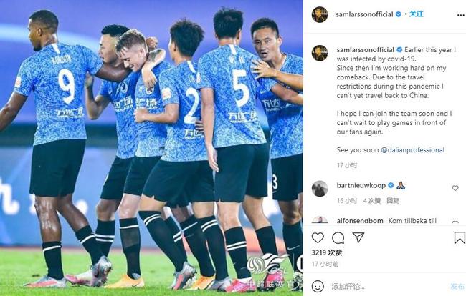View the 3219 likes list
Image resolution: width=466 pixels, height=296 pixels.
point(327,252)
